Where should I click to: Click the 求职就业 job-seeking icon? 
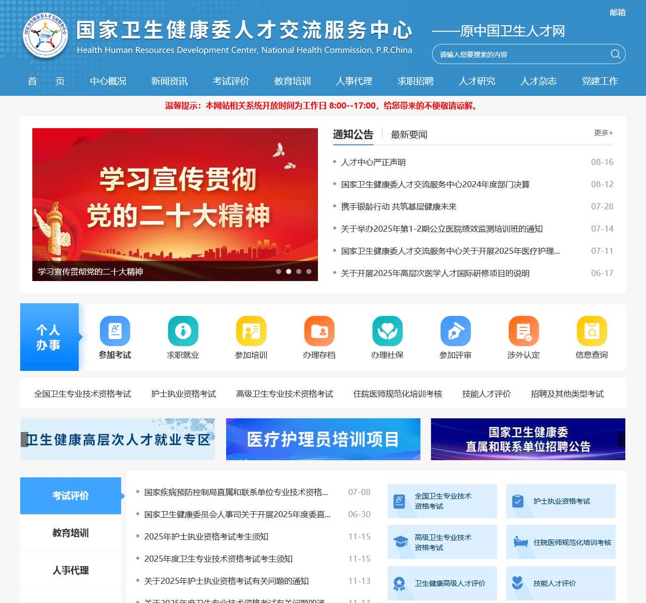[183, 332]
